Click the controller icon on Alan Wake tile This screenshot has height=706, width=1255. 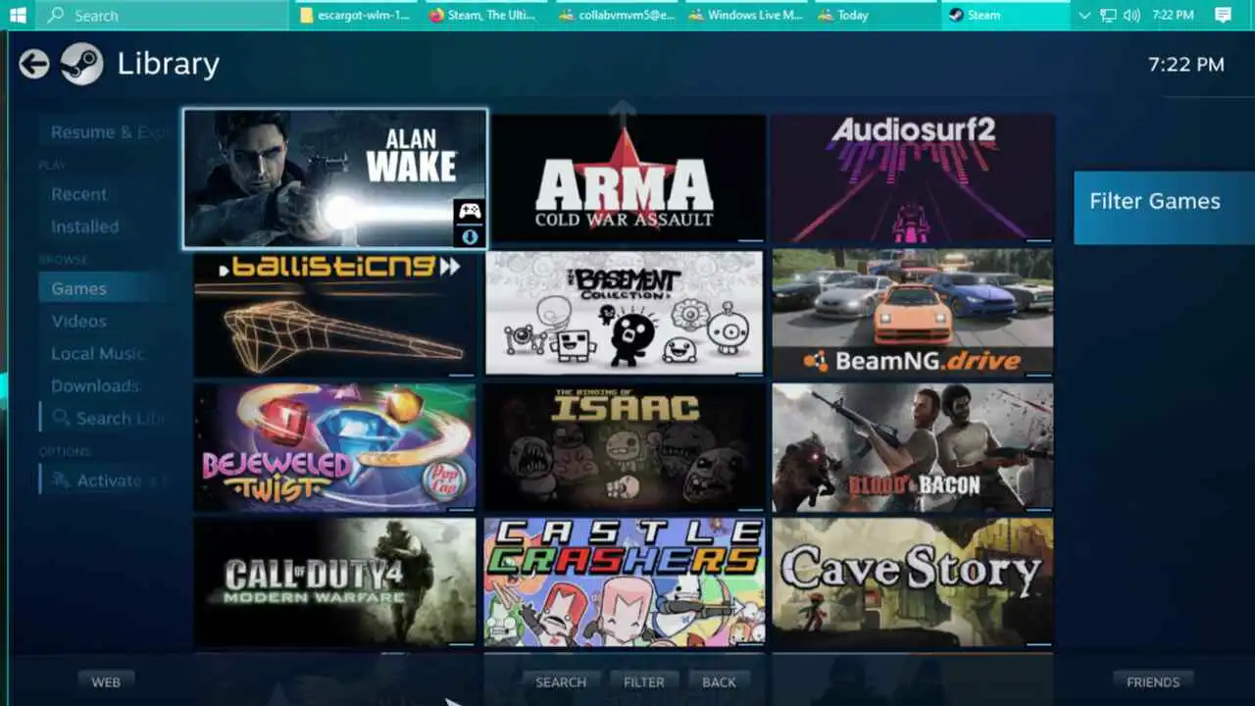click(x=471, y=211)
